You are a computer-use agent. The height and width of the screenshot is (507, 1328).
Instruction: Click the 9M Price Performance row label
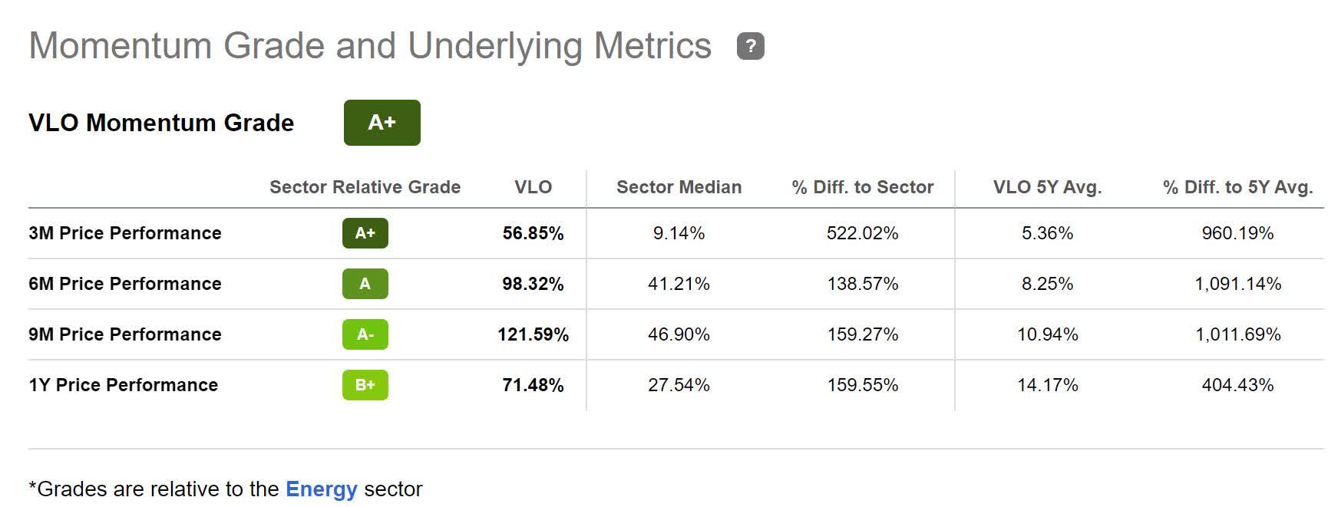[125, 334]
